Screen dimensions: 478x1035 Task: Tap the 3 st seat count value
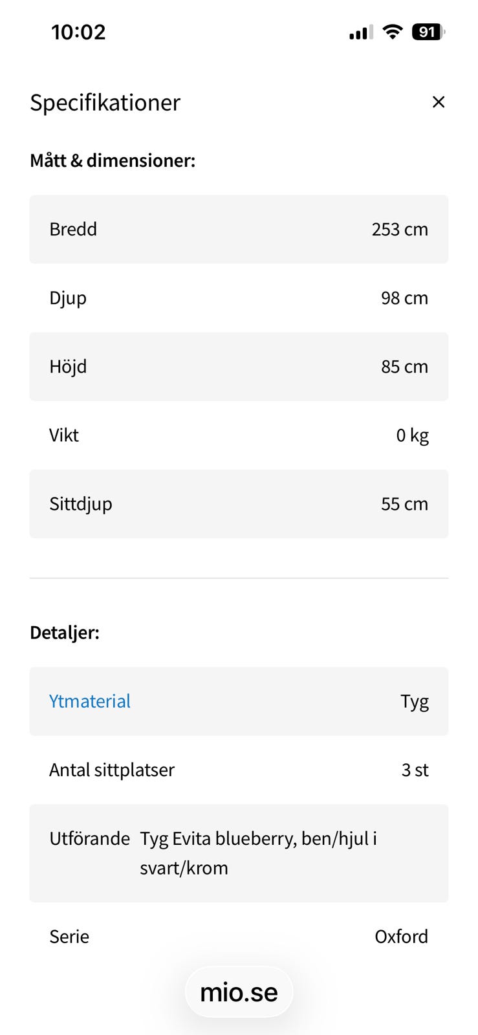coord(415,770)
